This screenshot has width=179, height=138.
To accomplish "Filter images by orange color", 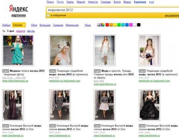I will (x=111, y=25).
